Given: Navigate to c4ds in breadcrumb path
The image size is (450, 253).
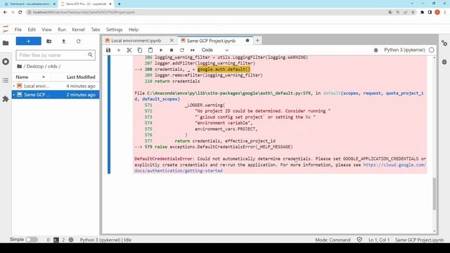Looking at the screenshot, I should [53, 66].
